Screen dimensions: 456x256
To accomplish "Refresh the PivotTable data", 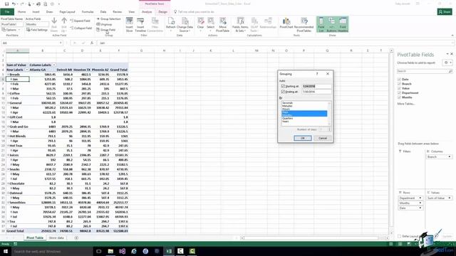I will (171, 24).
